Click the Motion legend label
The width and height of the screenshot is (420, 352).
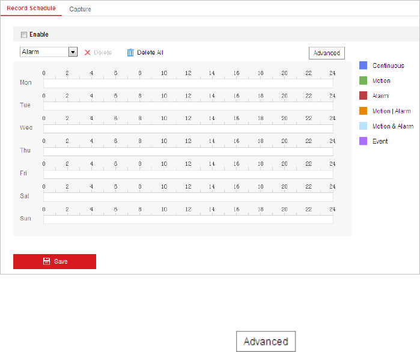382,81
